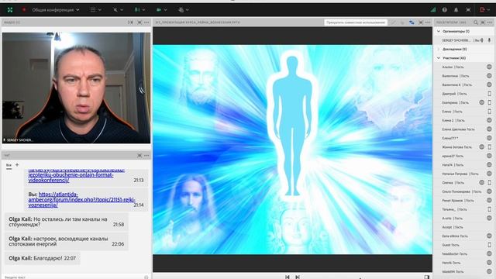Go to next slide in share pod
The width and height of the screenshot is (496, 279).
pos(298,277)
